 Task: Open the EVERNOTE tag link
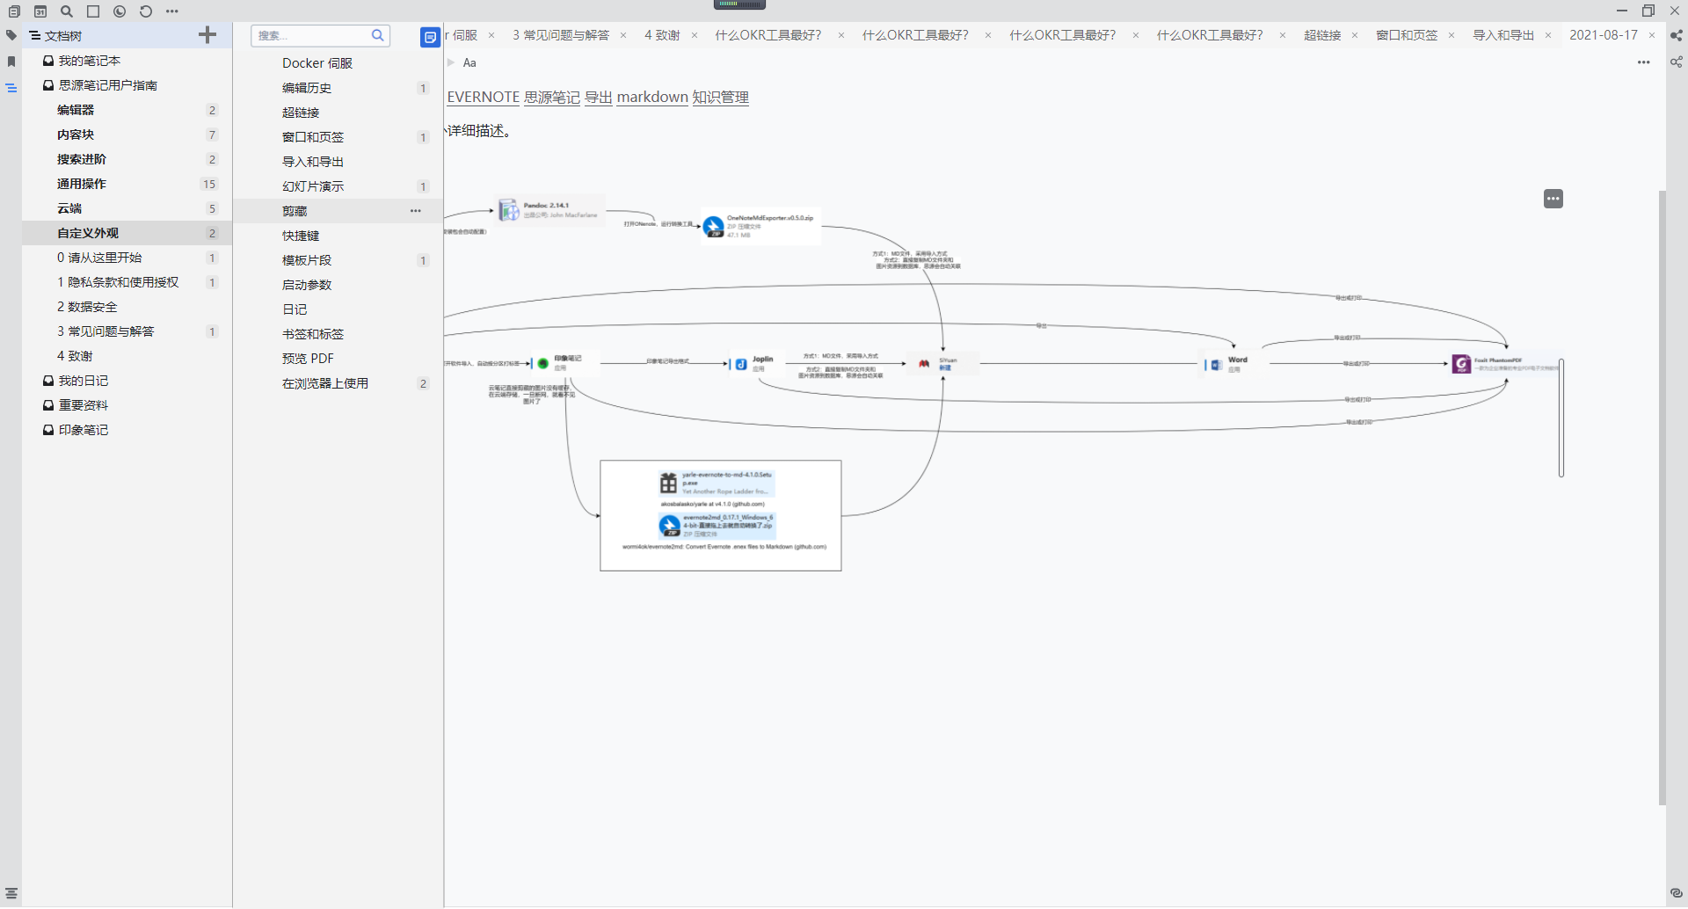tap(484, 98)
